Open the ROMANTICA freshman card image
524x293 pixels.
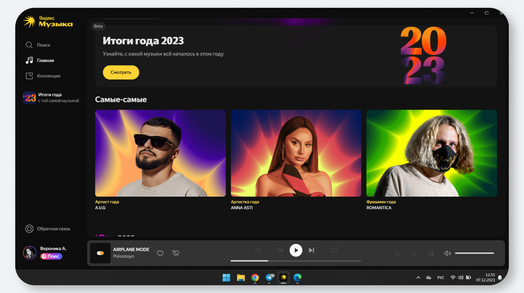(432, 153)
